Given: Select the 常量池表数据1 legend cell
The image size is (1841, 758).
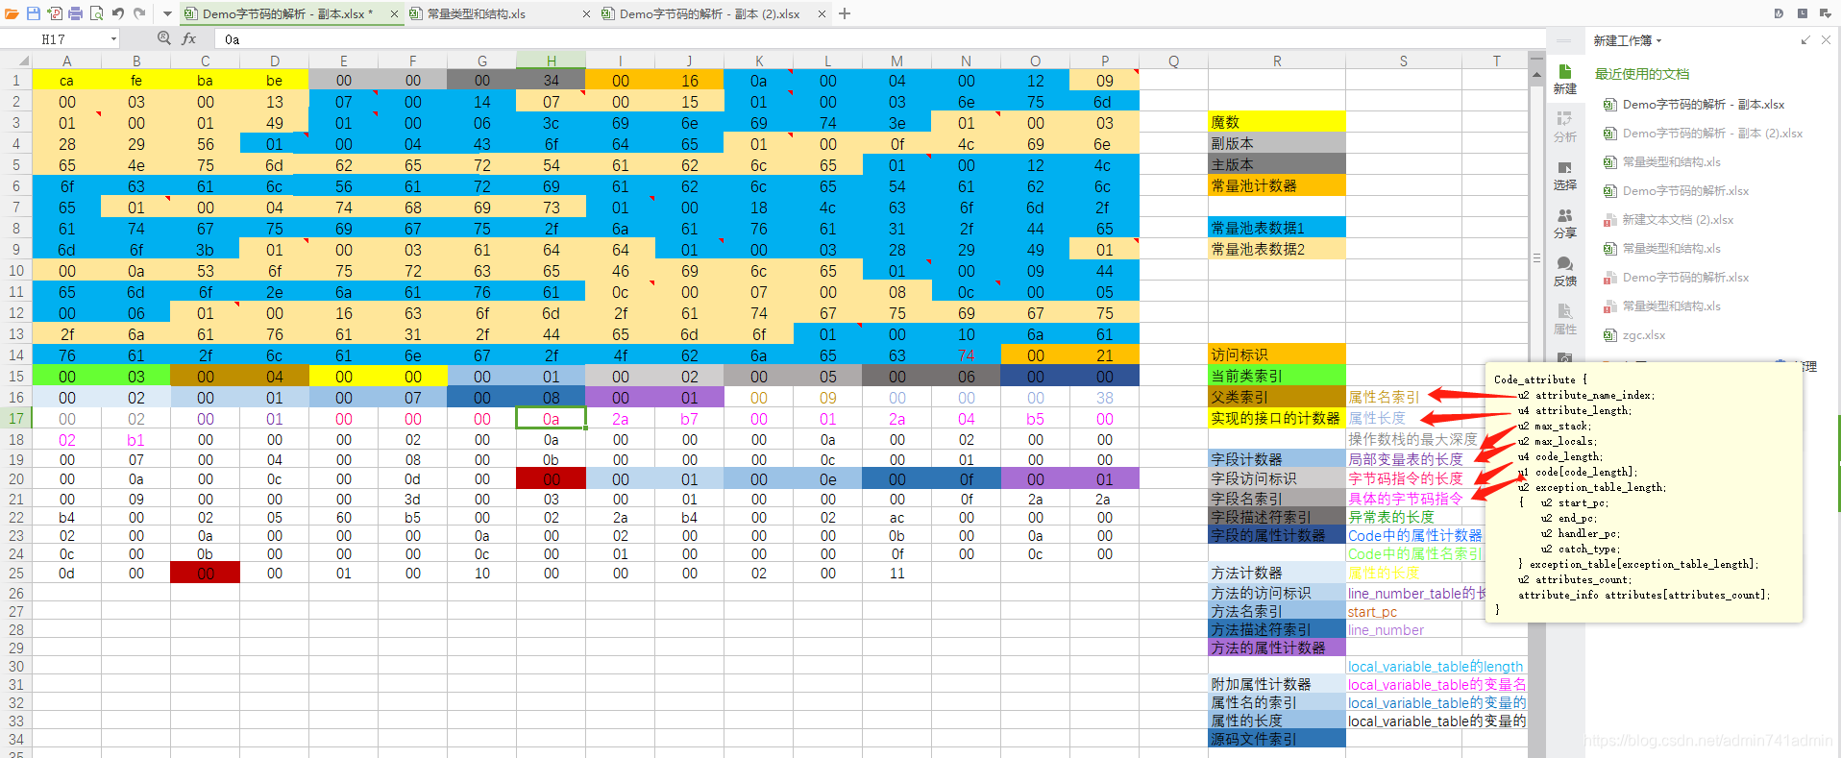Looking at the screenshot, I should [1277, 228].
